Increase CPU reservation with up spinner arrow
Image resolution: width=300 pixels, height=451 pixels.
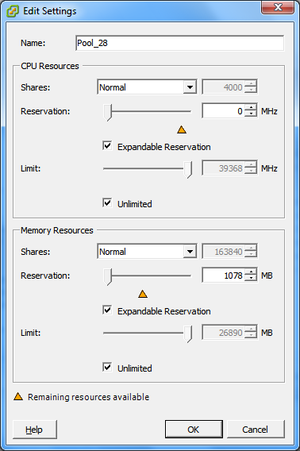click(x=251, y=108)
